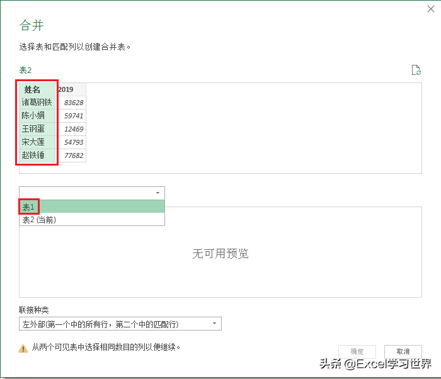This screenshot has width=441, height=379.
Task: Select 表1 from the dropdown list
Action: tap(92, 206)
